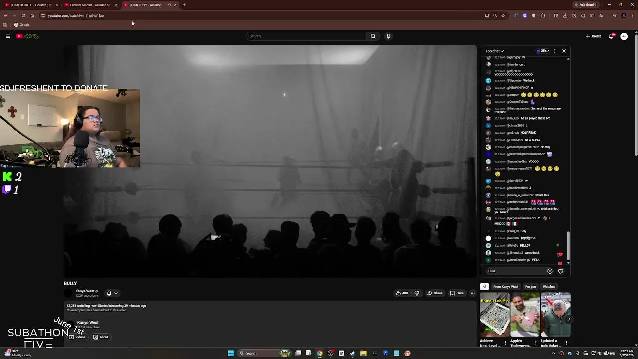Image resolution: width=638 pixels, height=359 pixels.
Task: Open the chat emoji picker
Action: point(550,271)
